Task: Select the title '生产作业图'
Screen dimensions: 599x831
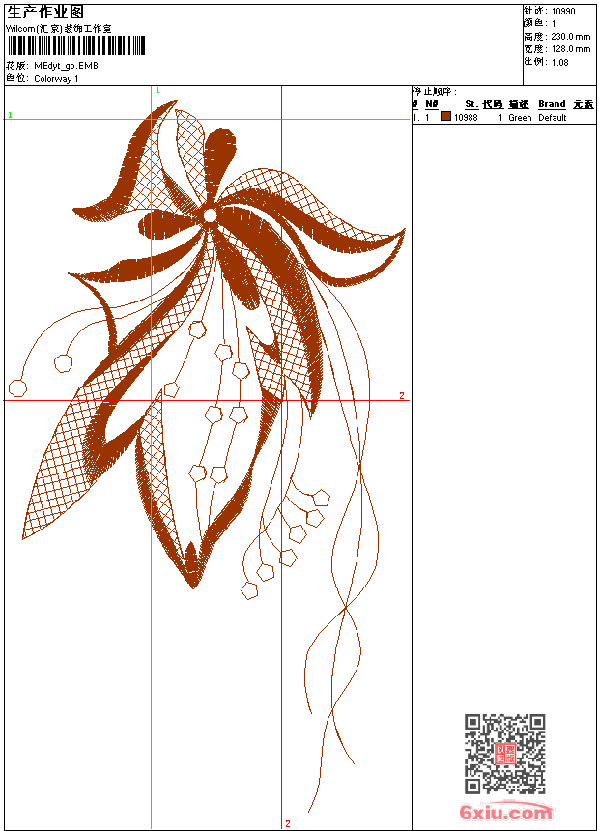Action: point(45,13)
